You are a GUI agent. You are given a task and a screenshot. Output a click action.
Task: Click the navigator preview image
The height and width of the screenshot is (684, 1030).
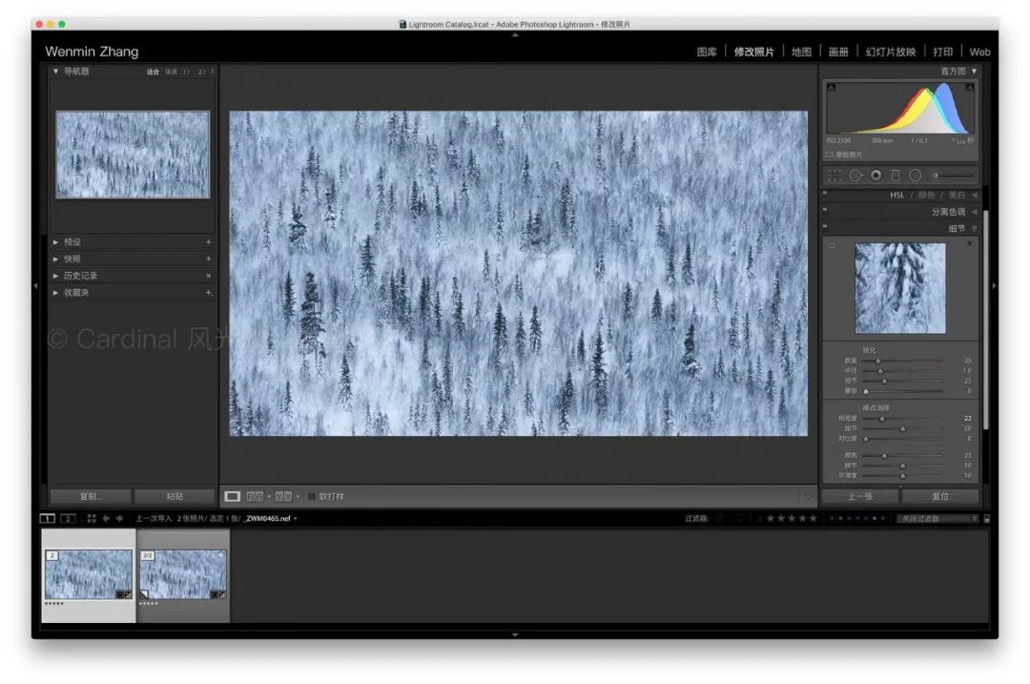[133, 155]
